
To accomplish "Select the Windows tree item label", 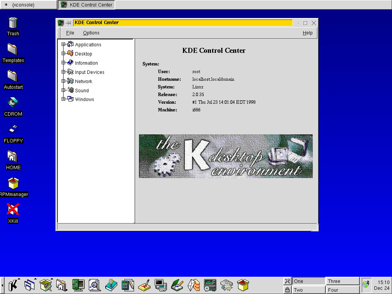I will (x=85, y=99).
